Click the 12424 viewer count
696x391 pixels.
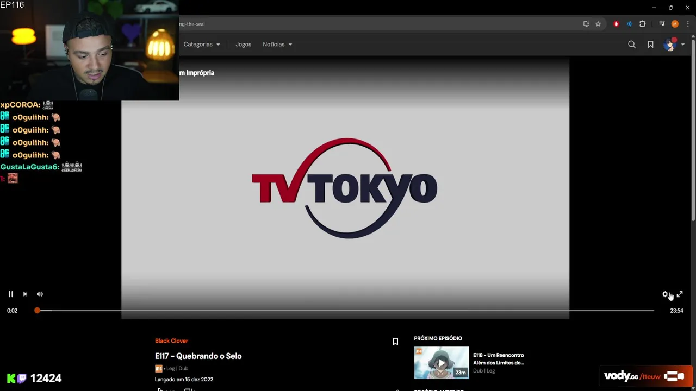click(46, 379)
